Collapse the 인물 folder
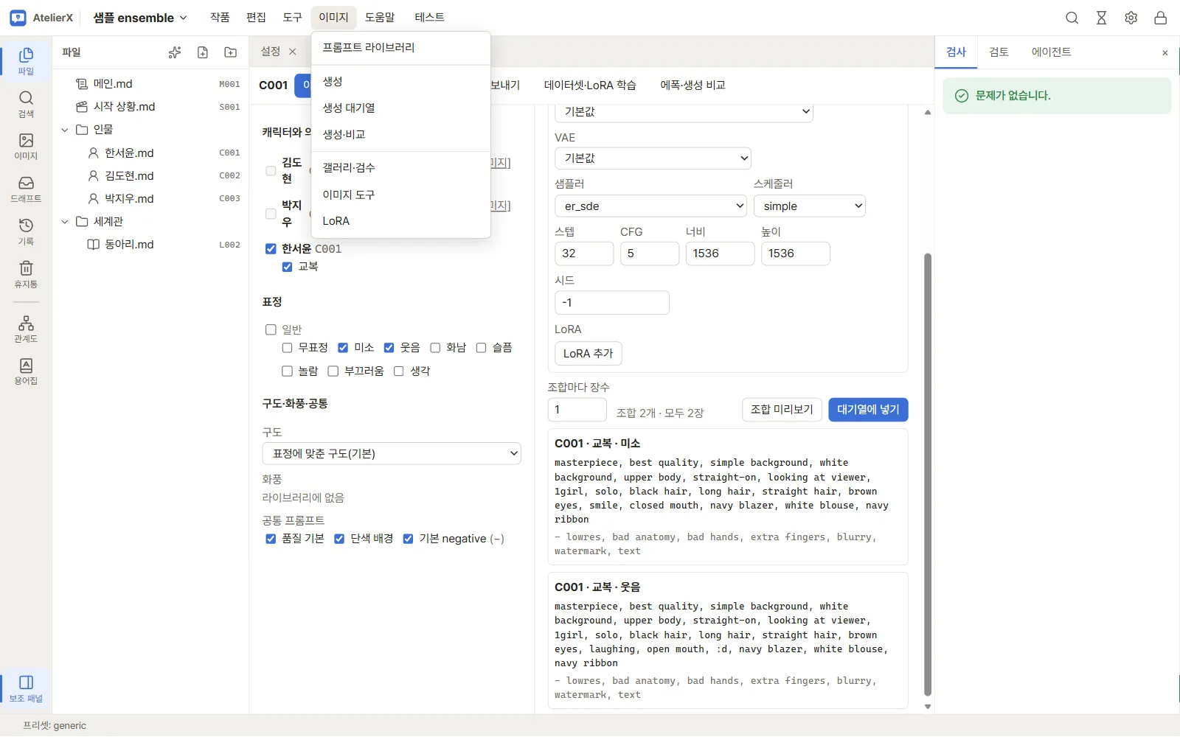 click(x=65, y=130)
